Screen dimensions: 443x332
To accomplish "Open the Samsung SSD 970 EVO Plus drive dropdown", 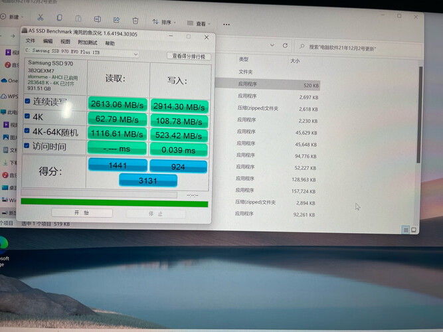I will 82,52.
